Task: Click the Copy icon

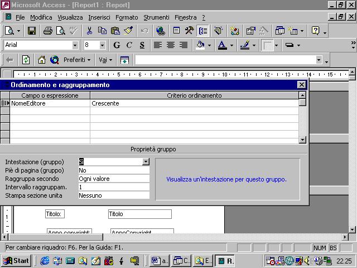Action: 102,31
